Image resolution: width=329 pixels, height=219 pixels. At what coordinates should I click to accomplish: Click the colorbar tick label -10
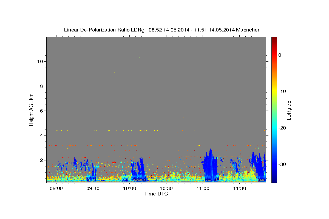[x=282, y=91]
